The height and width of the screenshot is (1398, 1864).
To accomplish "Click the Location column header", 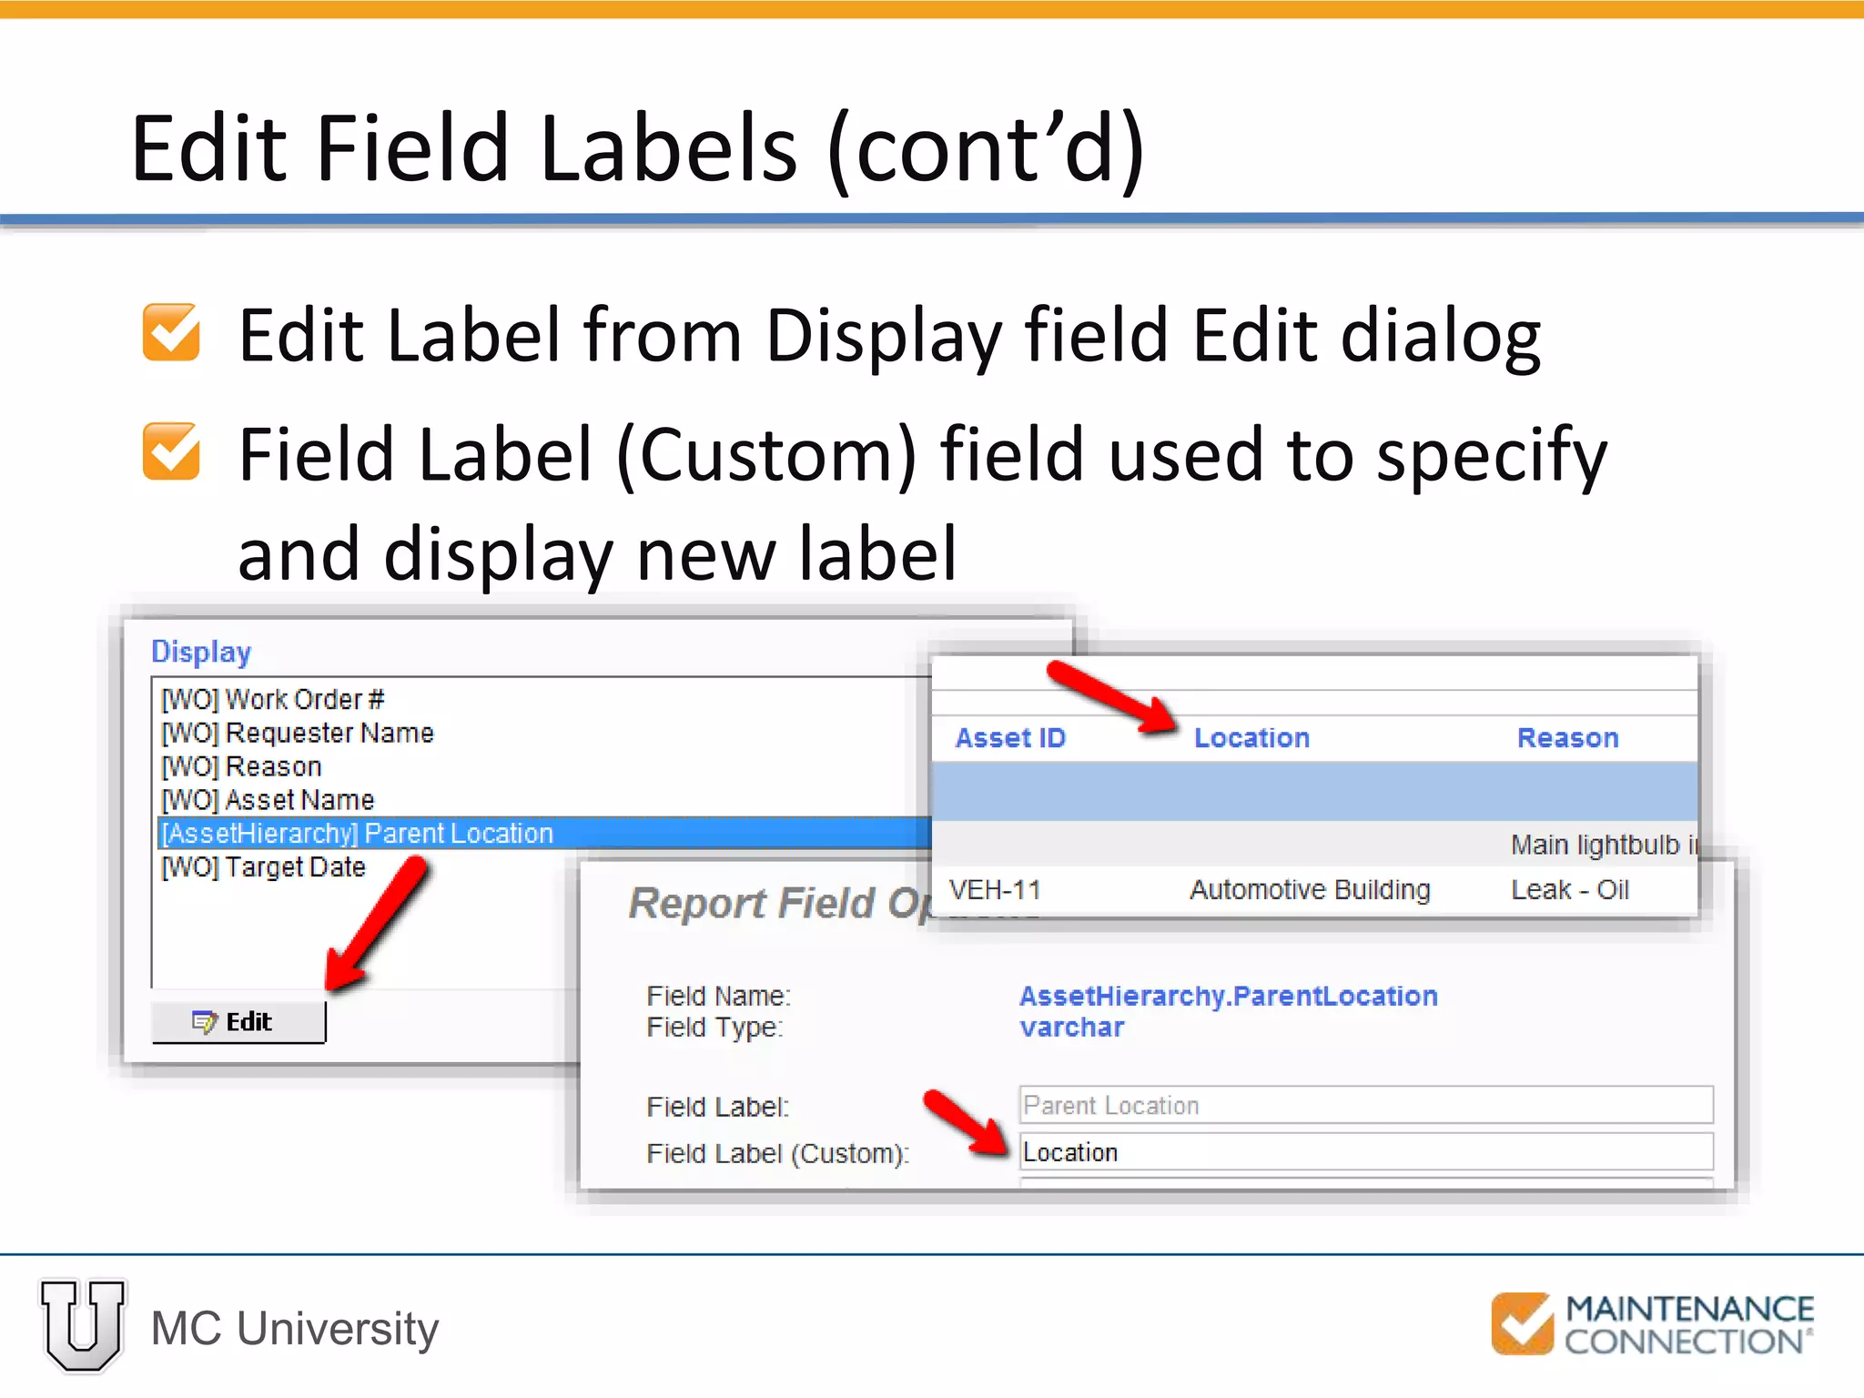I will tap(1251, 738).
